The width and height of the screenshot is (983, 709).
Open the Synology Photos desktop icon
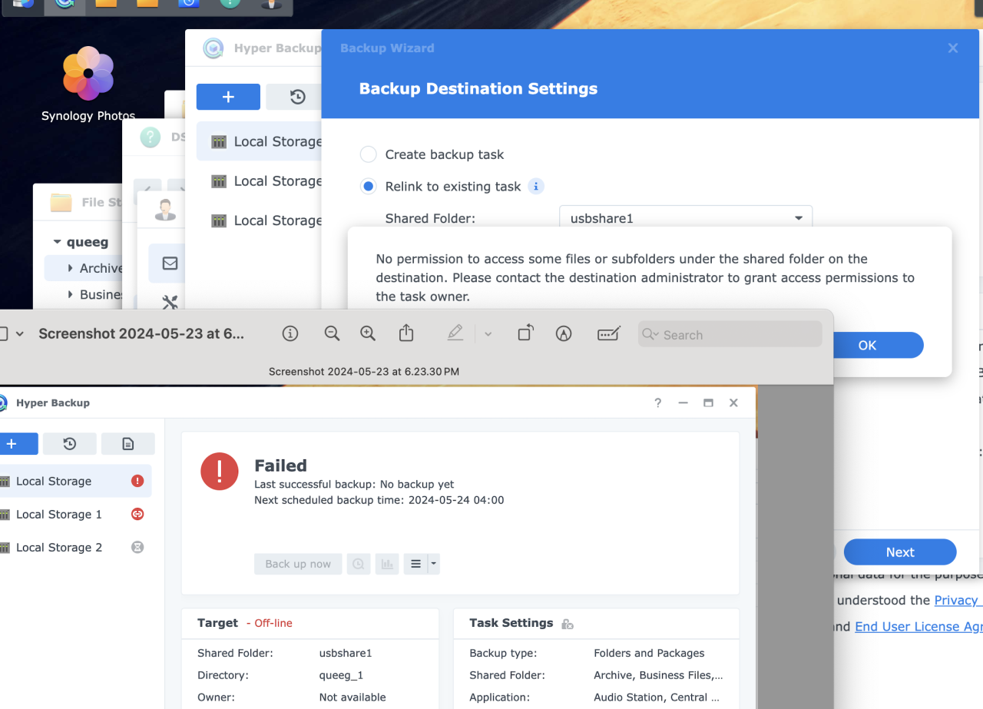88,84
